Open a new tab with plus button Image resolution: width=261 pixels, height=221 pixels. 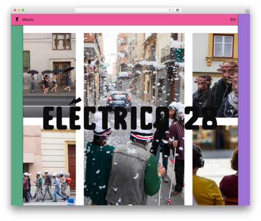click(247, 11)
